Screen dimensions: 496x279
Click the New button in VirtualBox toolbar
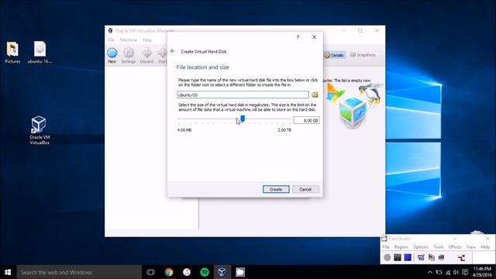tap(112, 55)
